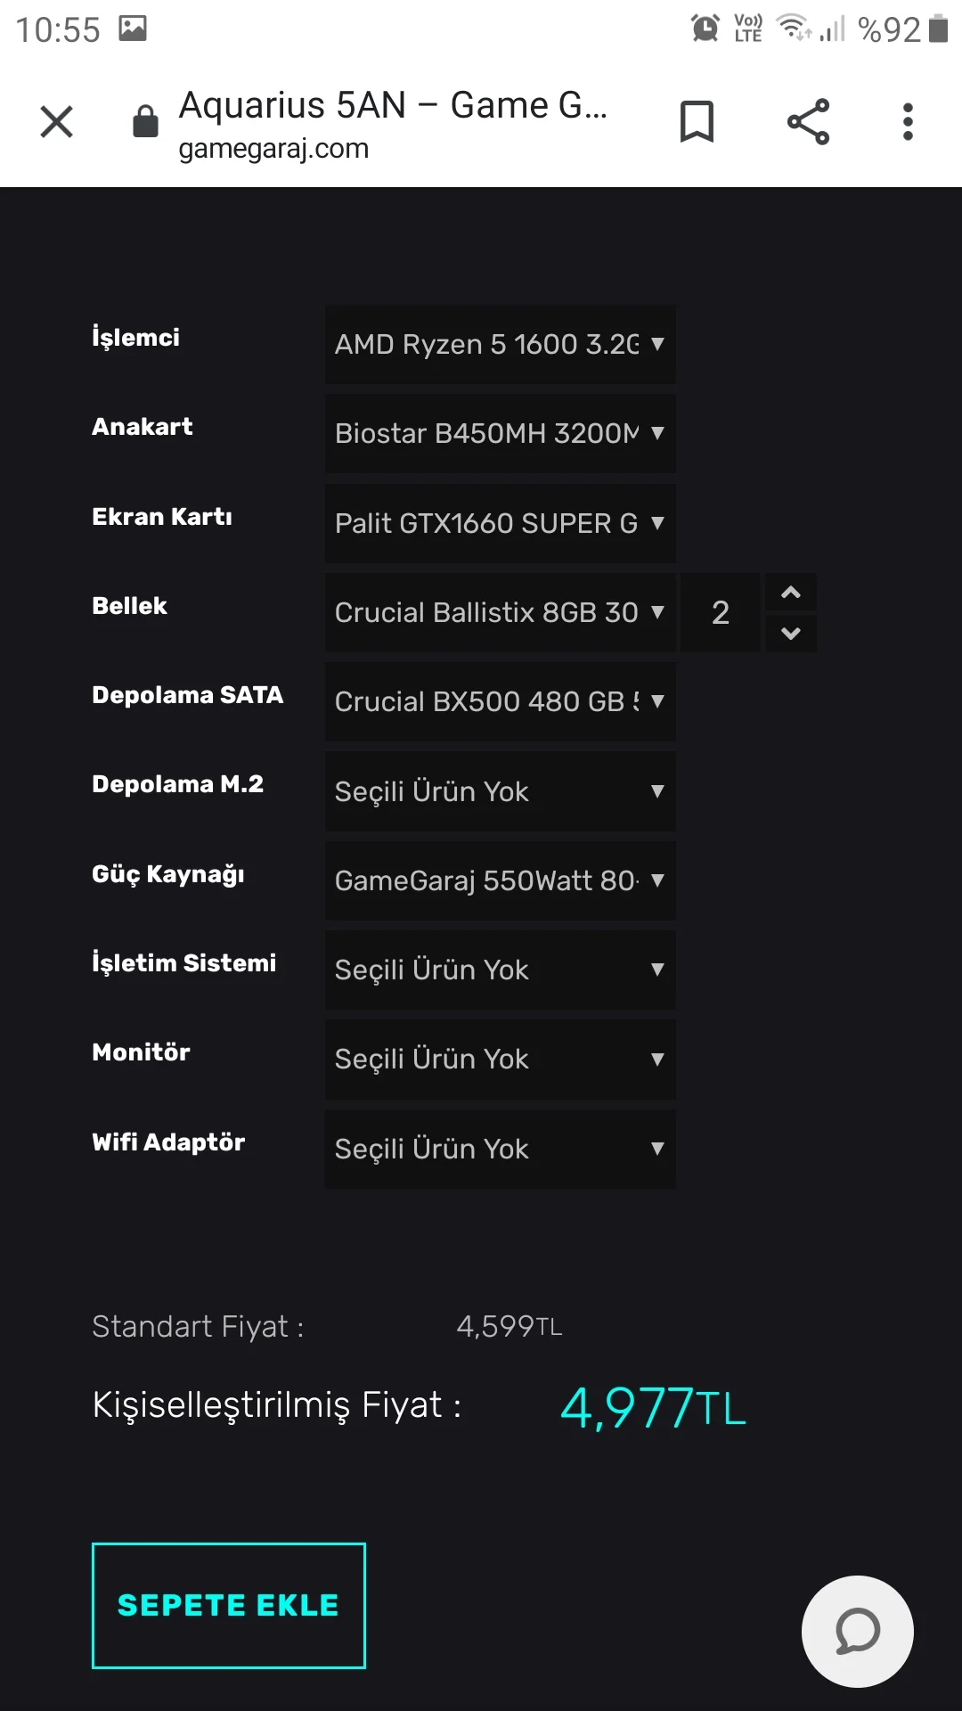Open the chat bubble support icon
The height and width of the screenshot is (1711, 962).
(856, 1631)
